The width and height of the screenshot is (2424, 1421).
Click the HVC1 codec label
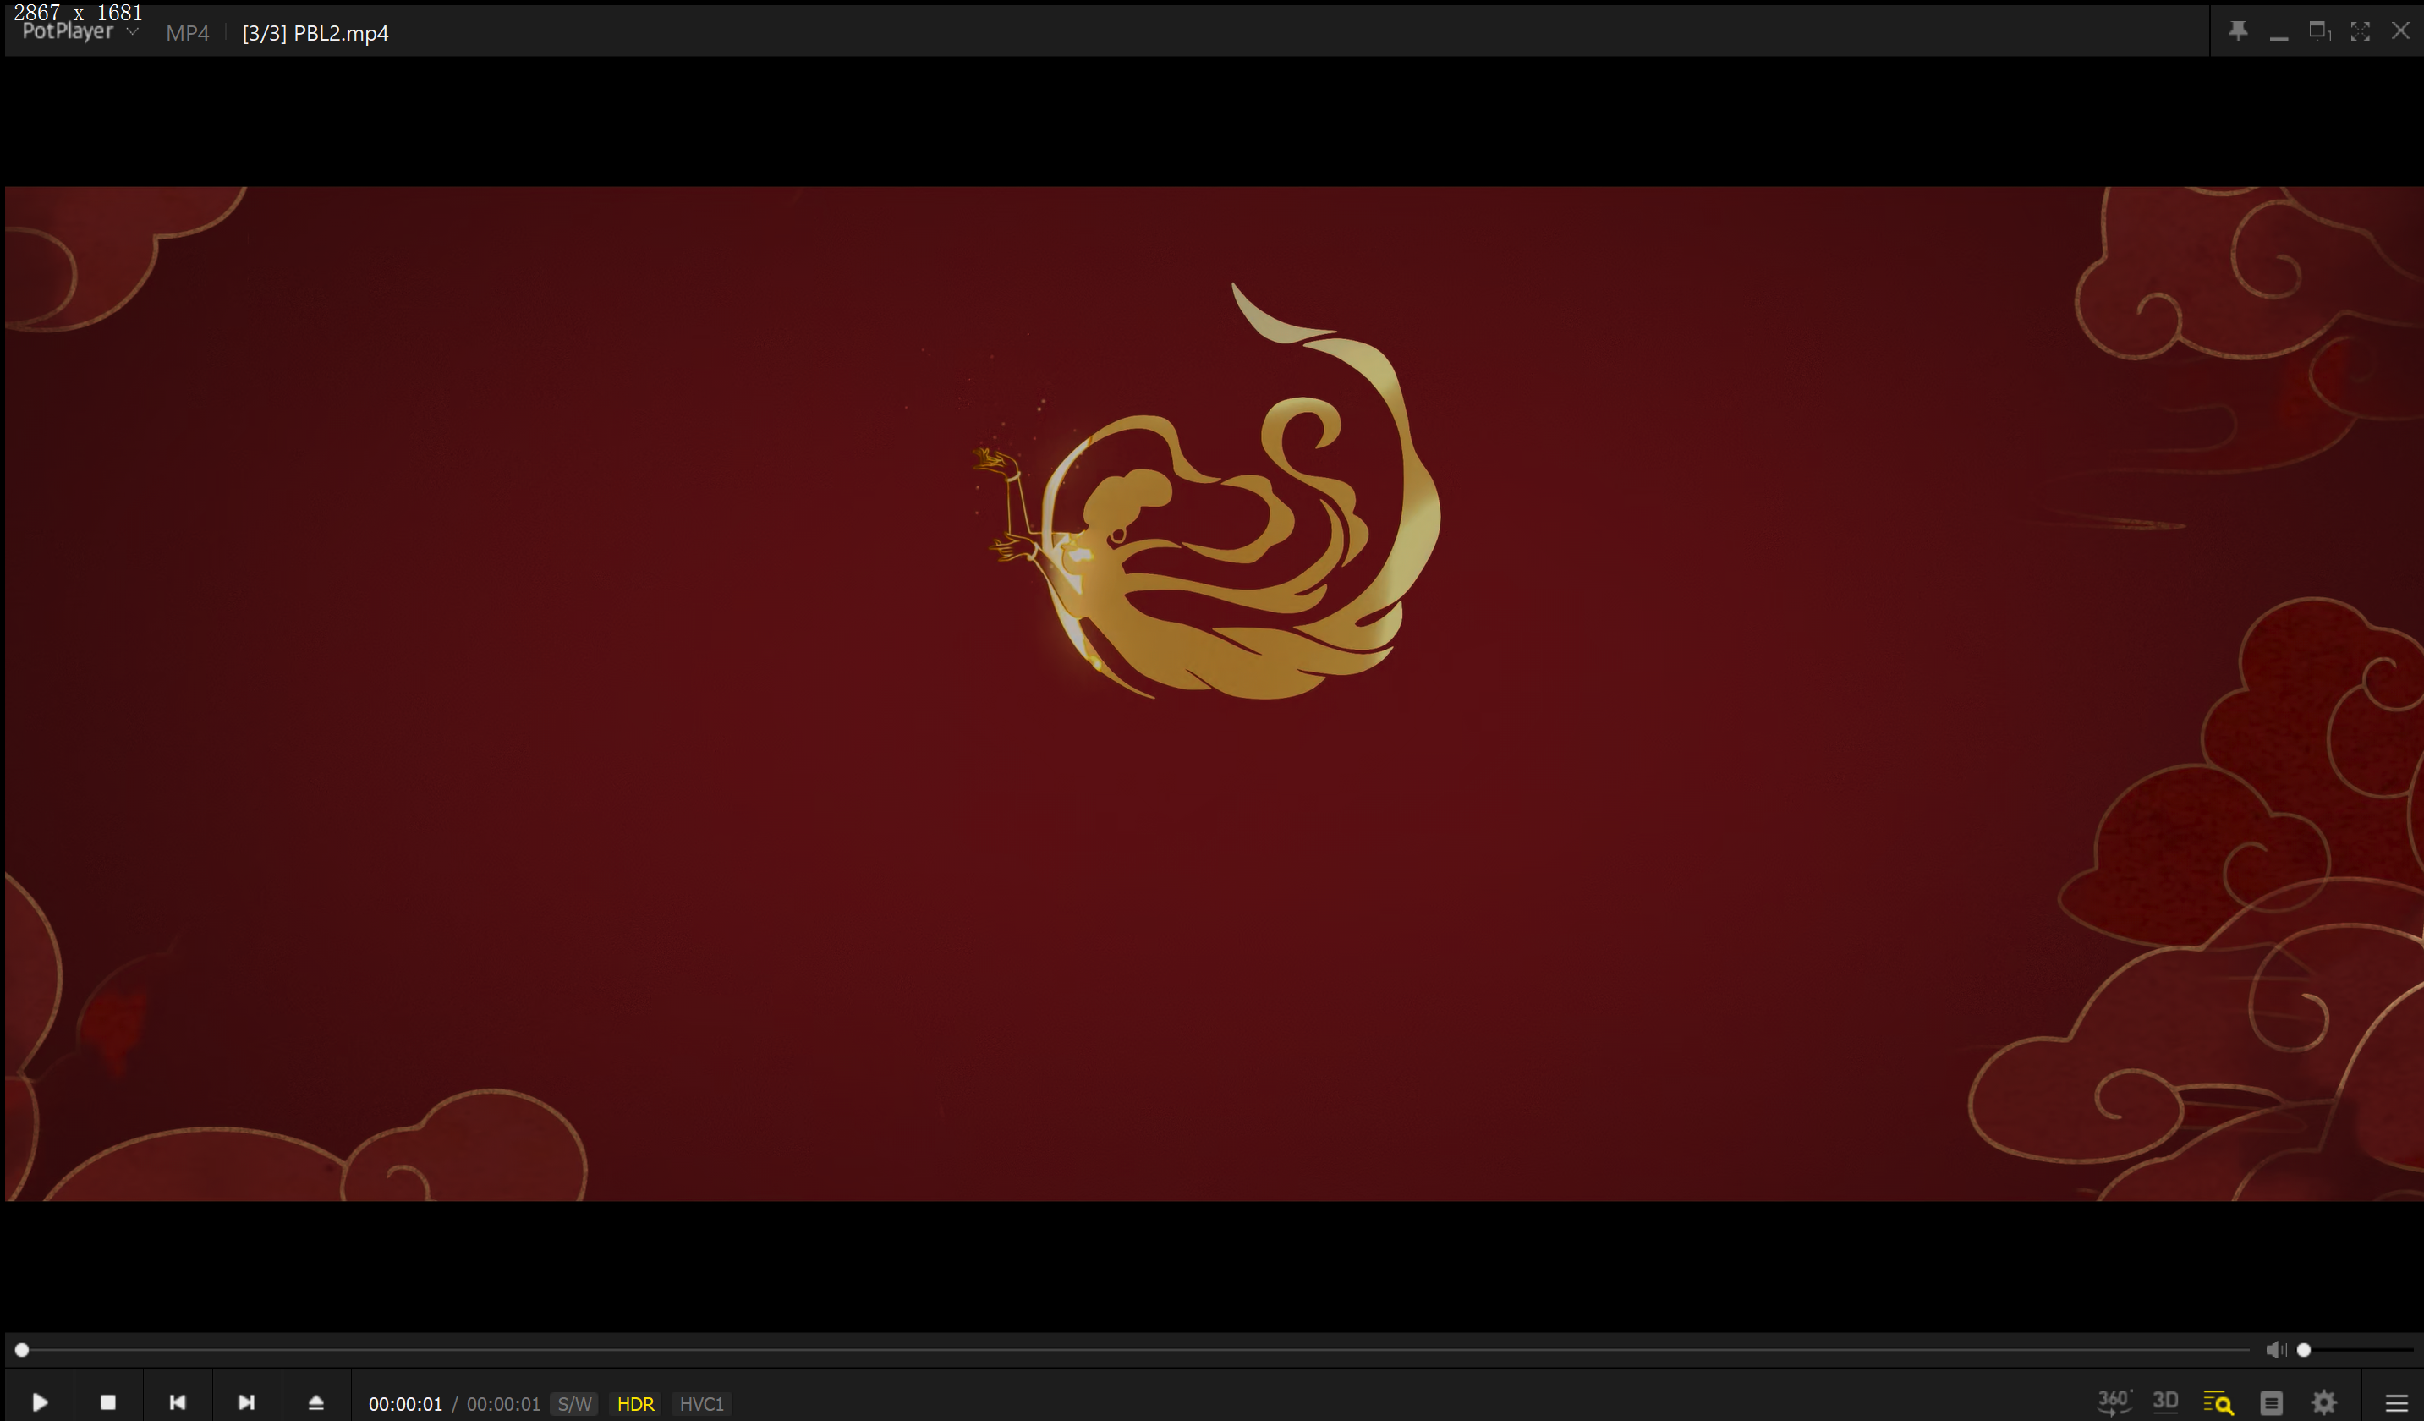click(701, 1404)
